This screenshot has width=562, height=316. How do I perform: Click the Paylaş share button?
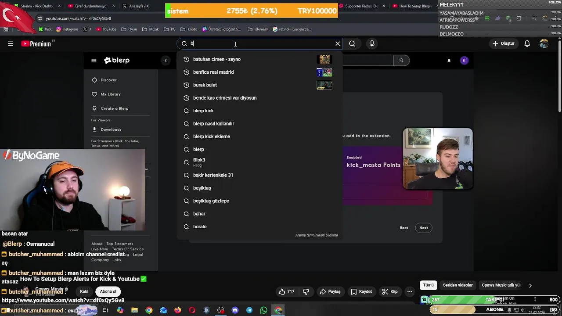(x=330, y=291)
